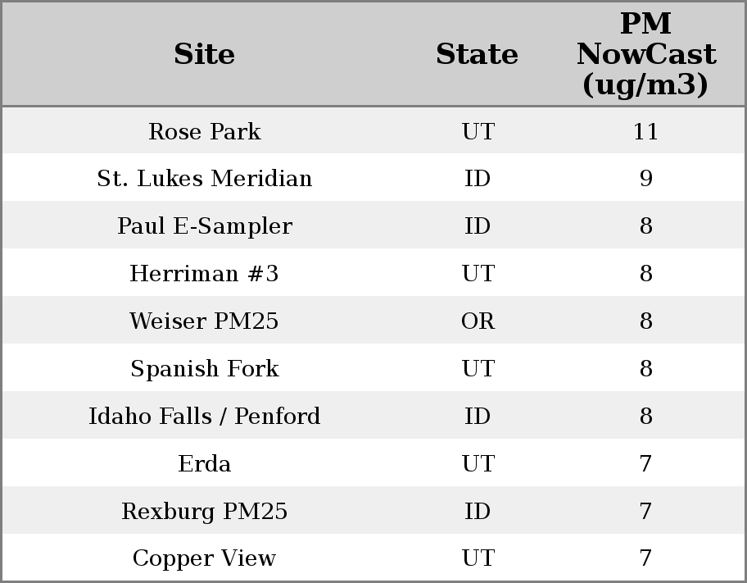Click the Paul E-Sampler site cell
This screenshot has width=747, height=583.
204,226
